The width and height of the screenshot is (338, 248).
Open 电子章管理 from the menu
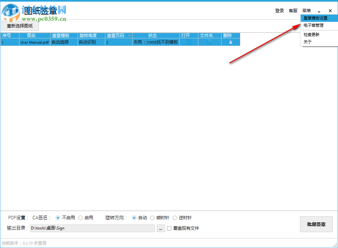pyautogui.click(x=313, y=25)
